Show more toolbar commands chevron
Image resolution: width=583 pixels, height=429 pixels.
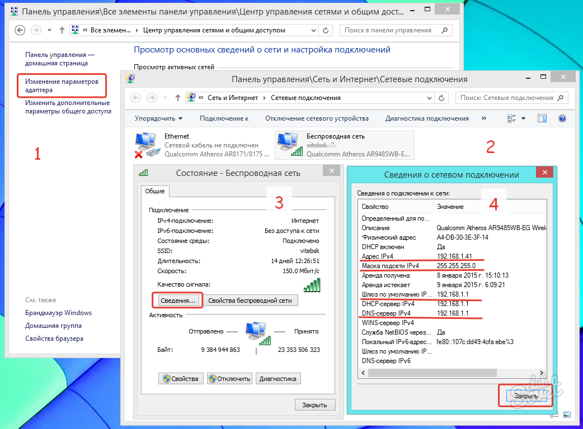[x=484, y=118]
